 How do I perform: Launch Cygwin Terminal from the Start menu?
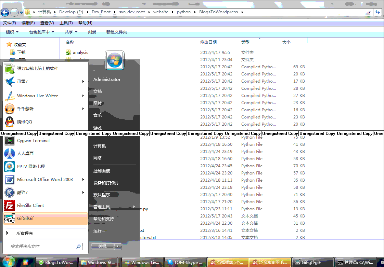pos(33,140)
